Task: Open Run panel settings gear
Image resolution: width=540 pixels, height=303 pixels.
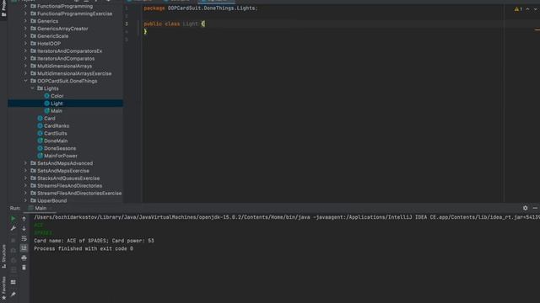Action: (x=525, y=208)
